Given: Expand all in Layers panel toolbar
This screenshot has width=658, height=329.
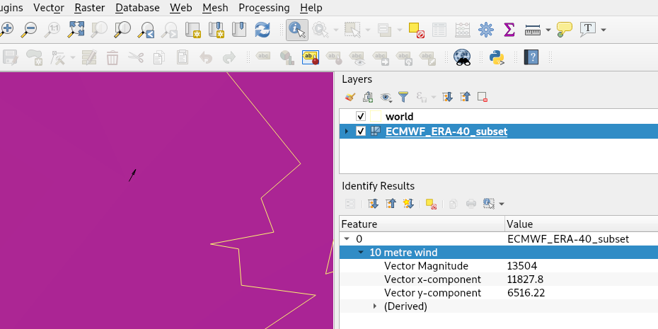Looking at the screenshot, I should pyautogui.click(x=448, y=98).
